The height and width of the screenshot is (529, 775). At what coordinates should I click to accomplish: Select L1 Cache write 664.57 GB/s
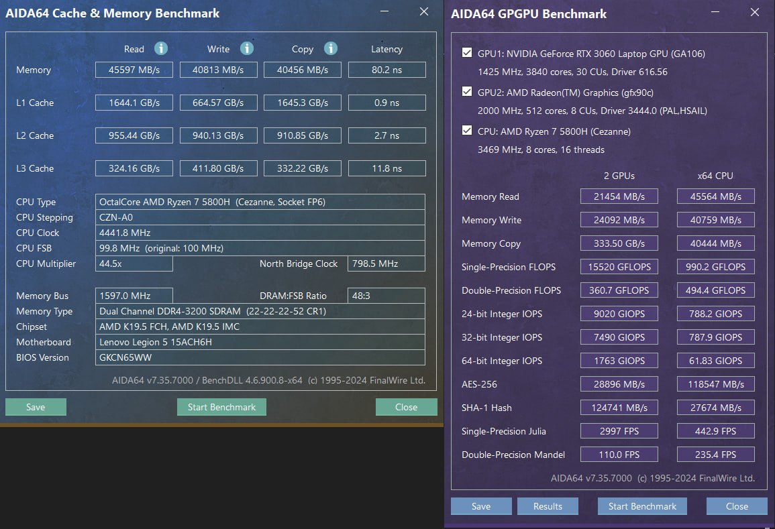[x=218, y=103]
